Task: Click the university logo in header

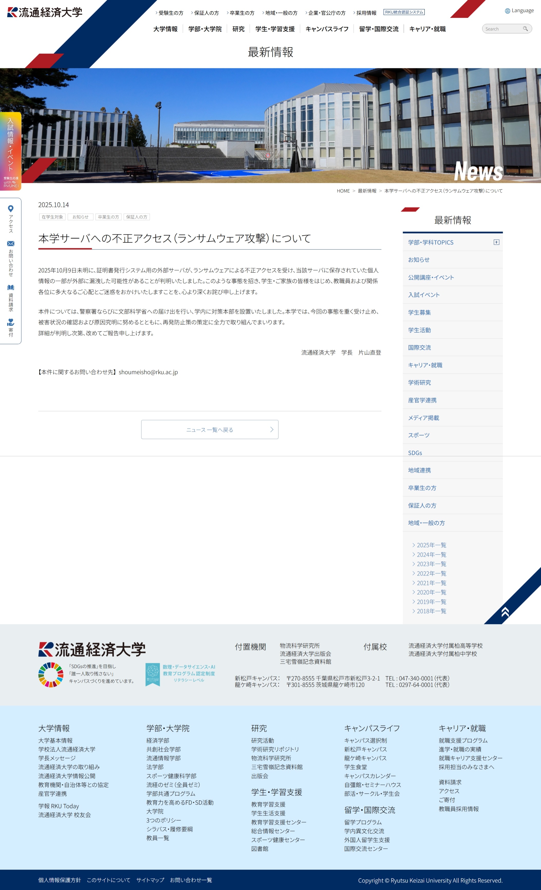Action: tap(45, 12)
